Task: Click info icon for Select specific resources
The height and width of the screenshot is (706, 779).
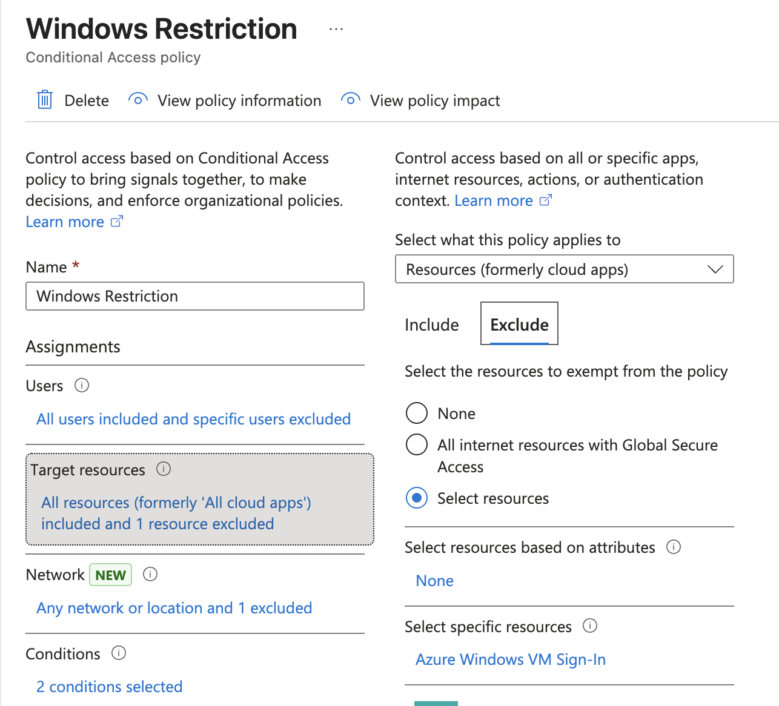Action: [x=590, y=625]
